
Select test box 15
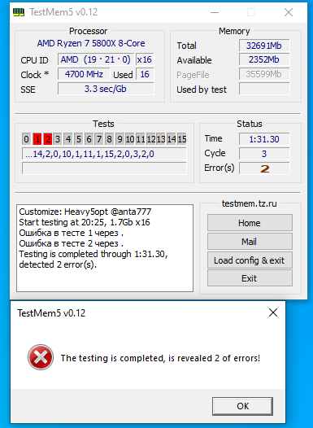[x=182, y=139]
